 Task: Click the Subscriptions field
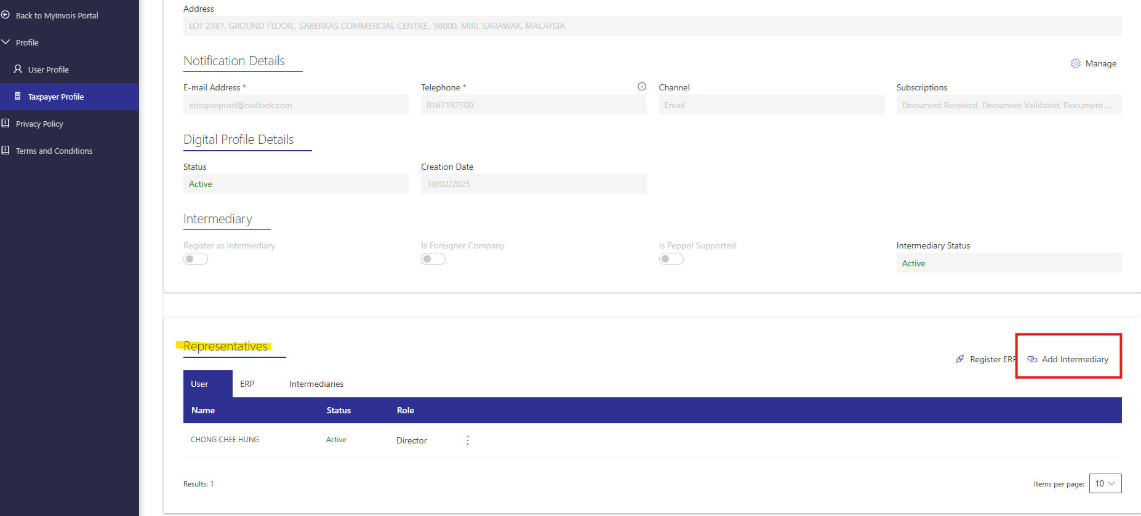[1008, 105]
